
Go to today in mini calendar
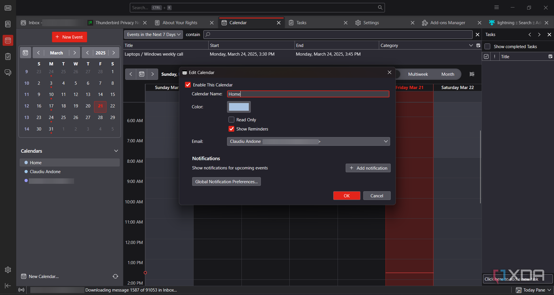25,53
